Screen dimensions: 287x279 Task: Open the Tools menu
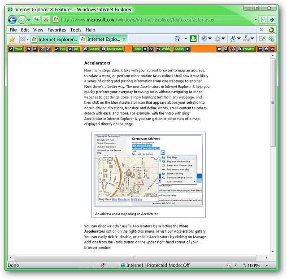(x=76, y=30)
